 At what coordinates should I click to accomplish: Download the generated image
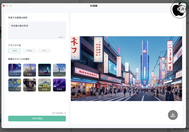point(173,115)
